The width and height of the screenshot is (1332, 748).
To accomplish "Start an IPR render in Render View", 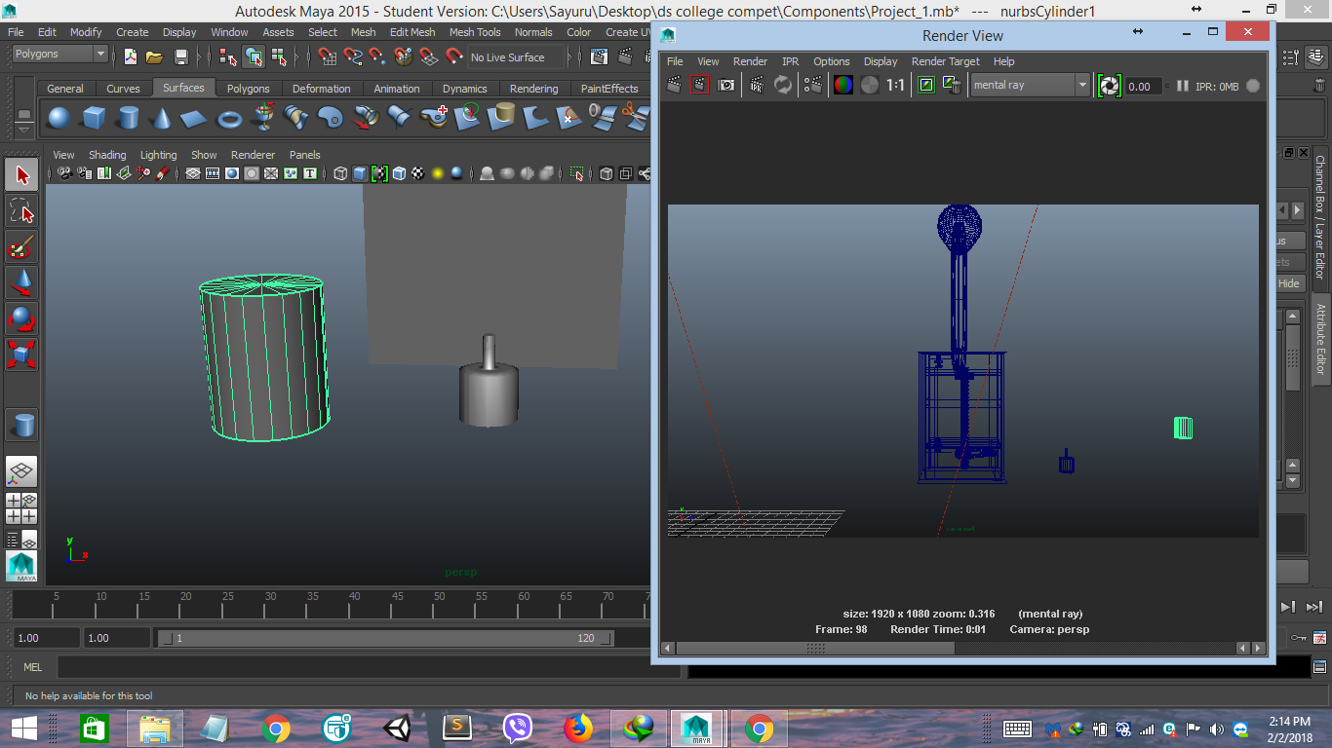I will 756,85.
